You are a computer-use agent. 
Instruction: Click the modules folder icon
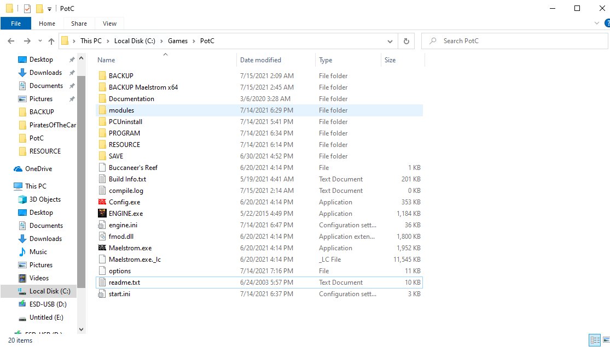pyautogui.click(x=102, y=110)
